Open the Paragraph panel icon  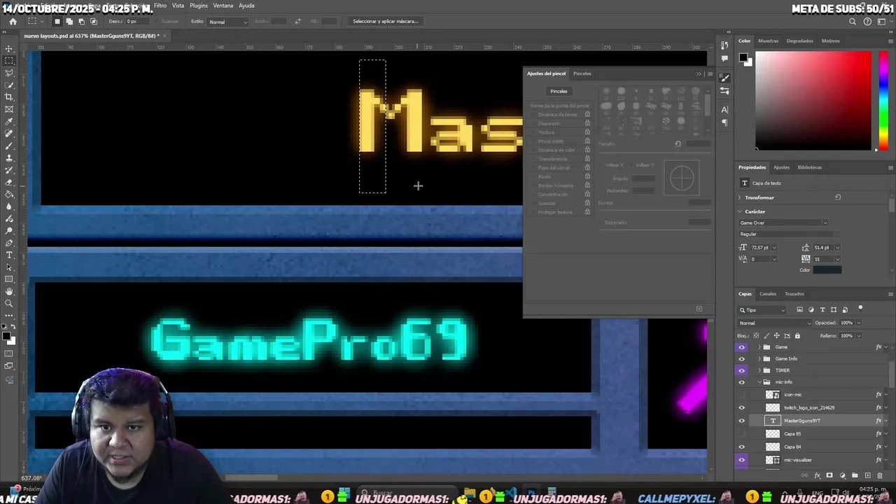tap(724, 122)
